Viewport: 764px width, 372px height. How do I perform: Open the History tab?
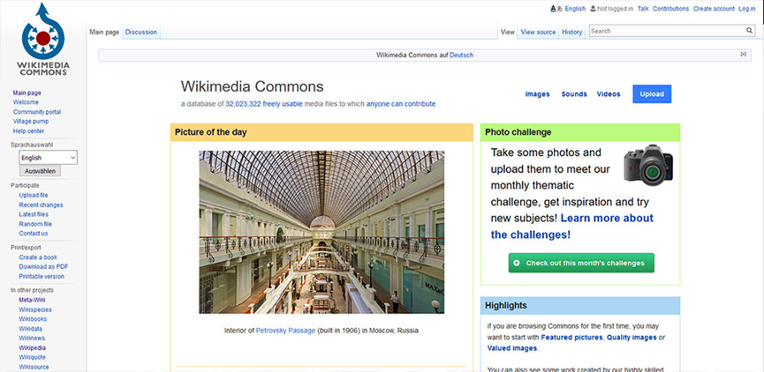[571, 33]
